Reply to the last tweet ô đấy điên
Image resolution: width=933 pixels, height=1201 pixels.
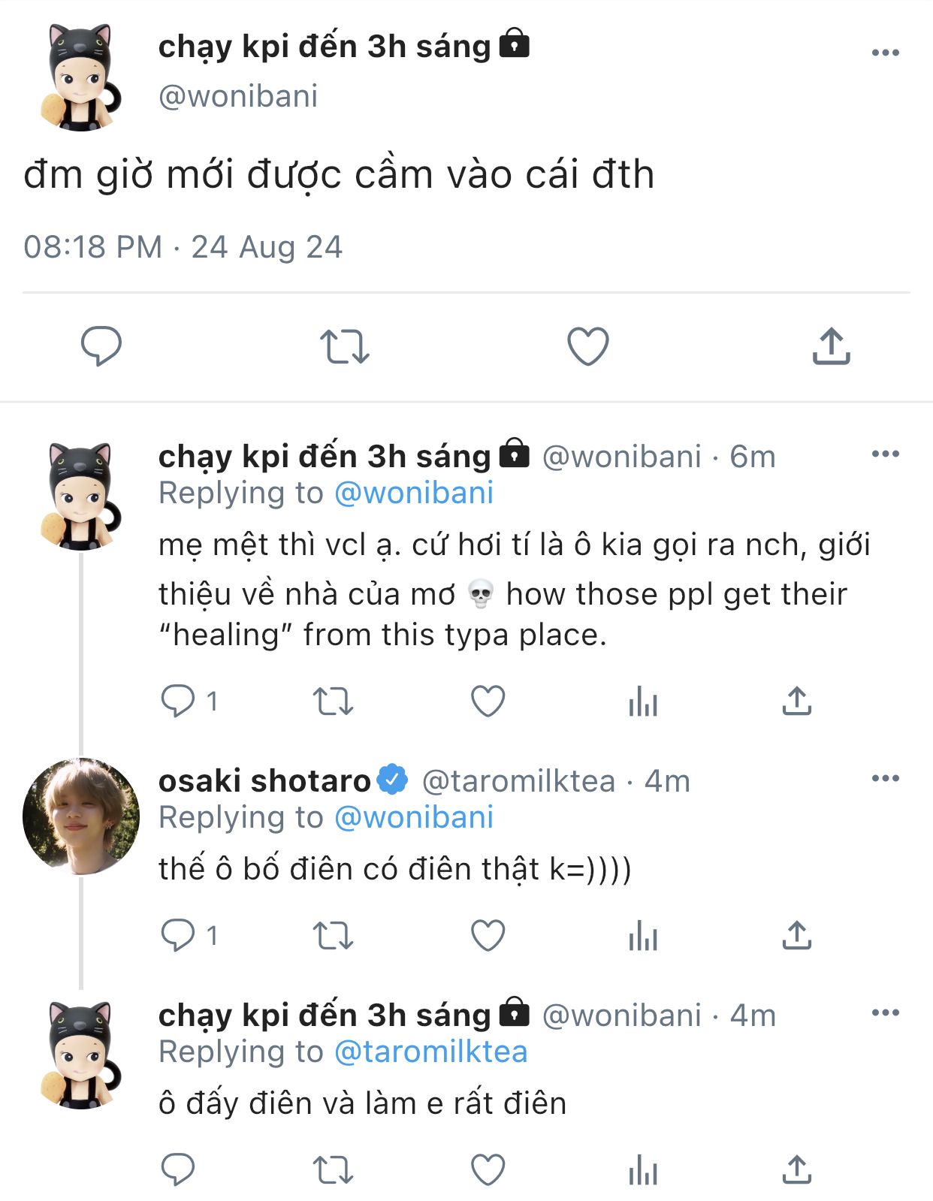(178, 1169)
